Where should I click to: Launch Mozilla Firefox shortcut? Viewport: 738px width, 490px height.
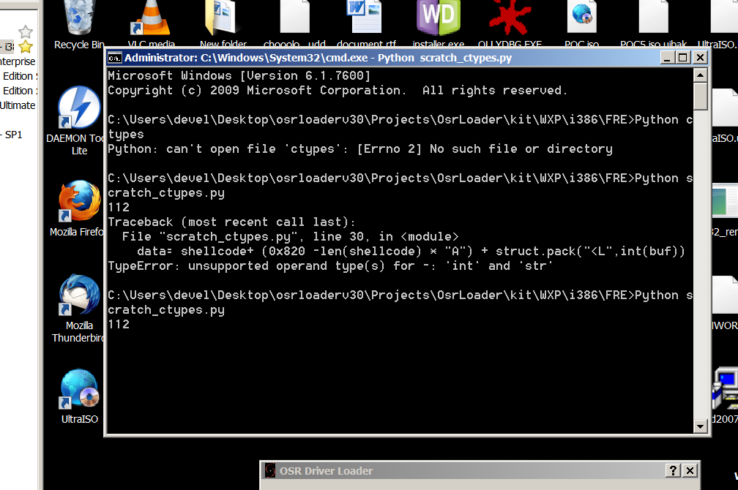coord(79,203)
